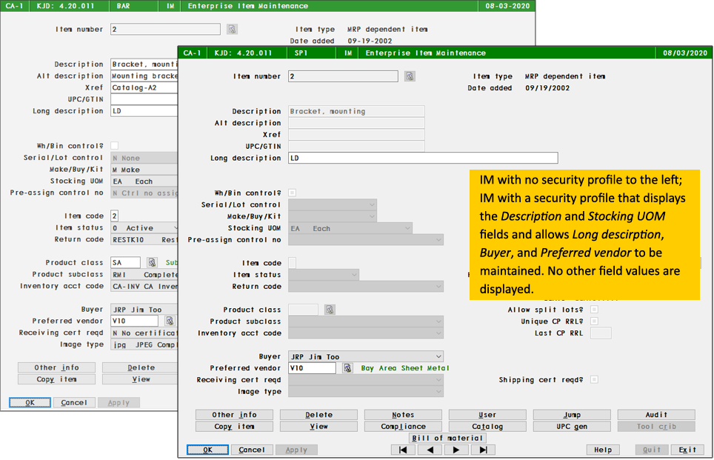Go to first record
This screenshot has width=714, height=460.
[x=403, y=450]
